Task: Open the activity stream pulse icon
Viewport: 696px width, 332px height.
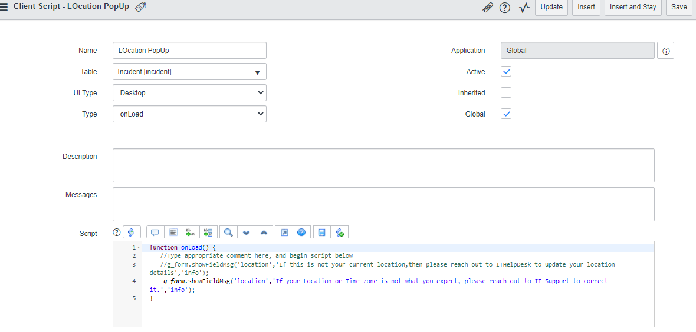Action: 524,8
